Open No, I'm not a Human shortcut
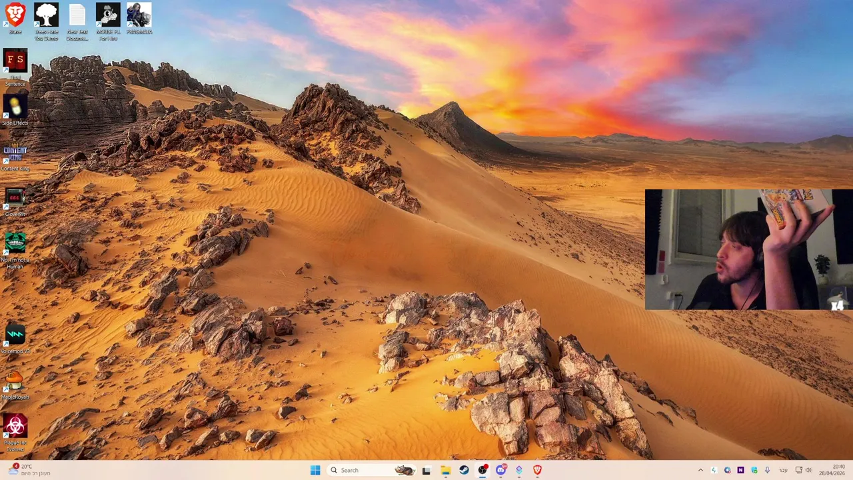This screenshot has height=480, width=853. tap(15, 250)
